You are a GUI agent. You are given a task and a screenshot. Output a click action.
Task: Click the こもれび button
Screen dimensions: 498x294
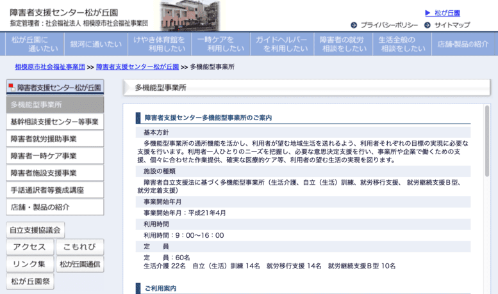coord(79,247)
